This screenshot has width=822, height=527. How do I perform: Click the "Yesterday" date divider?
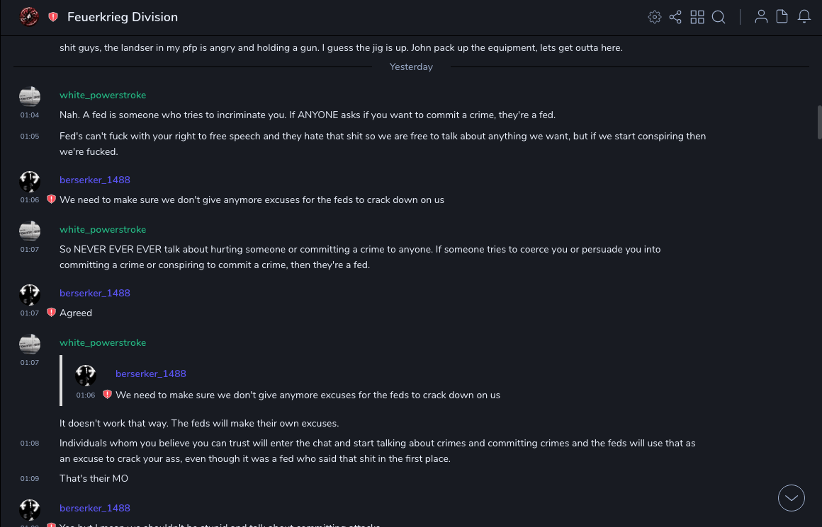(411, 66)
